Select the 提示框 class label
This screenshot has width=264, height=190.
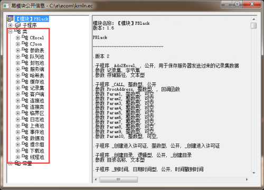[37, 145]
